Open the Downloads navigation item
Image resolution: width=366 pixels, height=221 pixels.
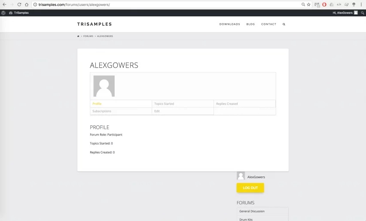click(x=230, y=24)
